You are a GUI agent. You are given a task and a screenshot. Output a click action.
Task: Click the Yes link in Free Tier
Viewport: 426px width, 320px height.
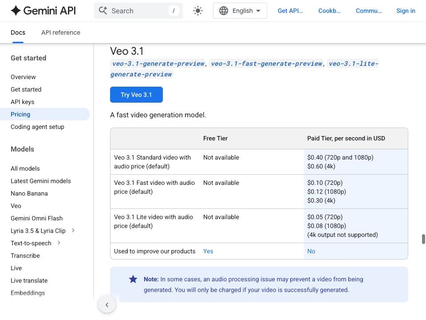point(208,251)
